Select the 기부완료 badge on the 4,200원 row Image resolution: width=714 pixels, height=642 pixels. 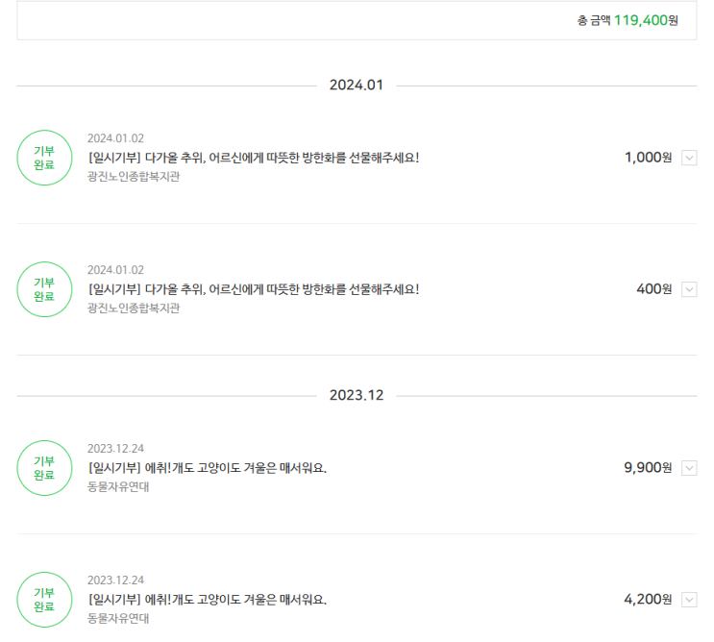coord(44,600)
